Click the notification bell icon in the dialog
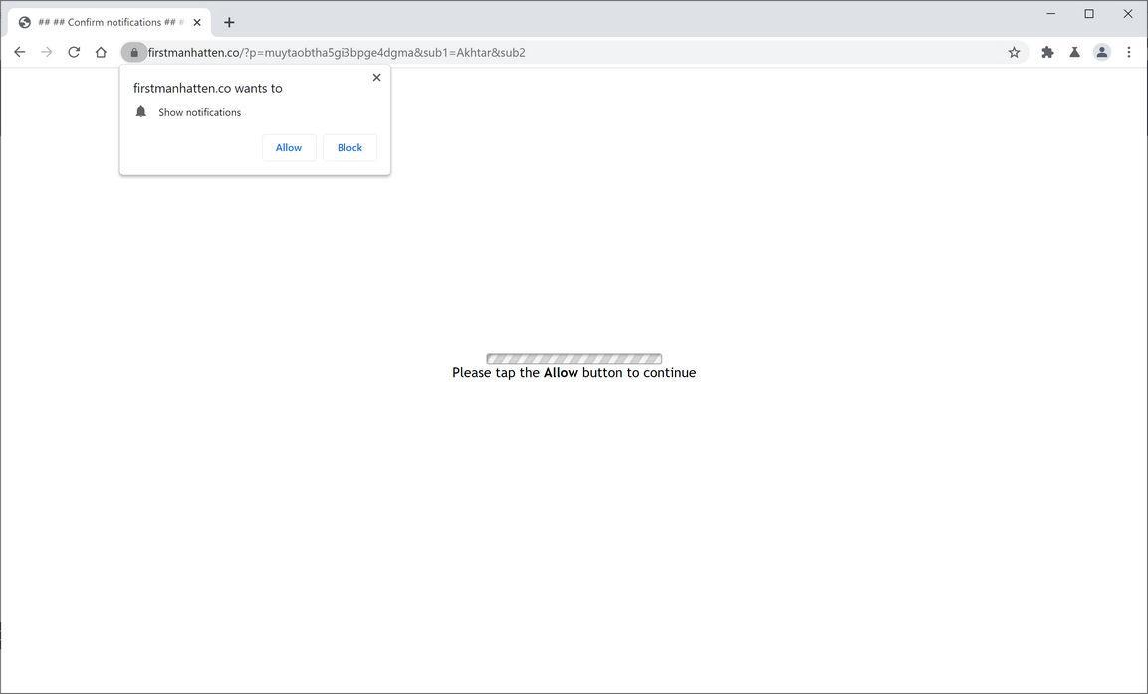1148x694 pixels. (x=140, y=111)
